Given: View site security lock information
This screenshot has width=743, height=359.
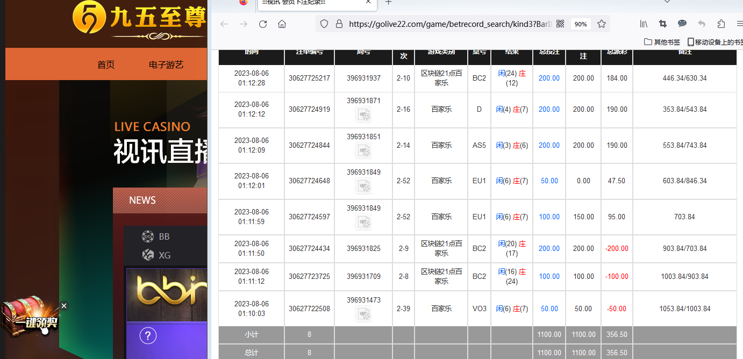Looking at the screenshot, I should click(x=339, y=24).
